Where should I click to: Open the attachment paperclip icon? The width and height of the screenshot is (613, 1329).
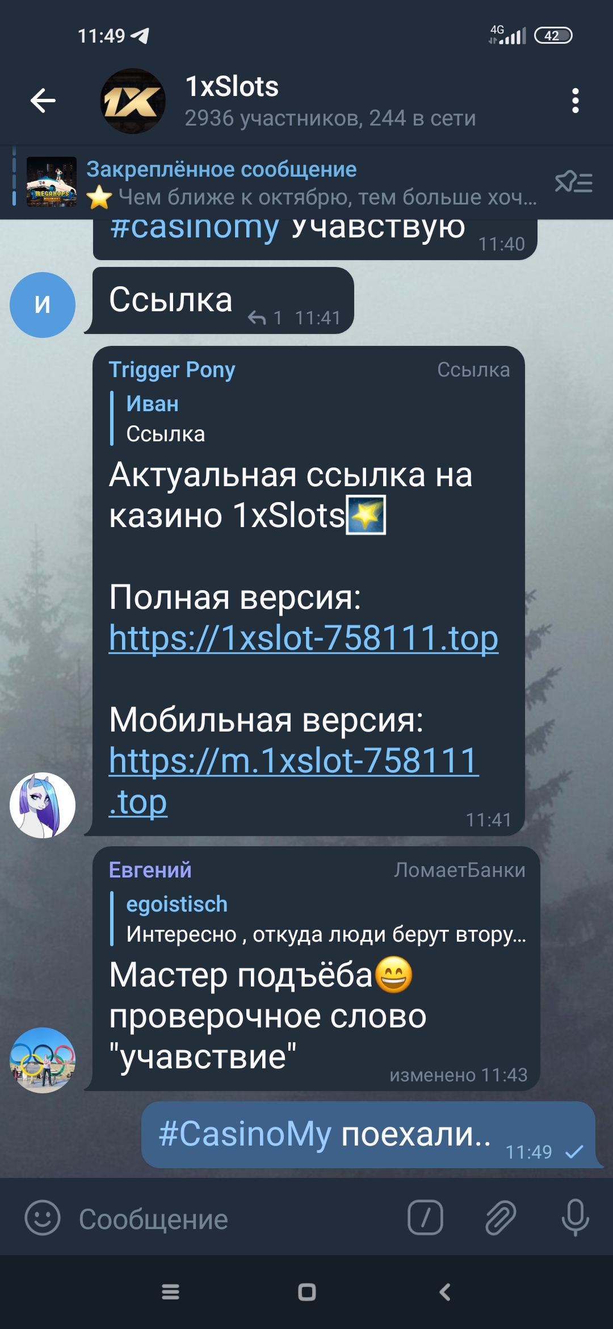(x=500, y=1218)
